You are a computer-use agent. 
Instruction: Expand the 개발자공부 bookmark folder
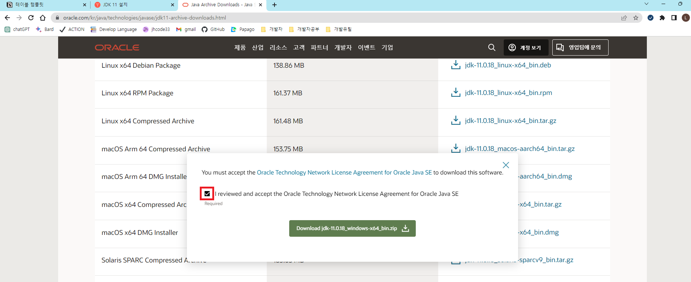[304, 29]
